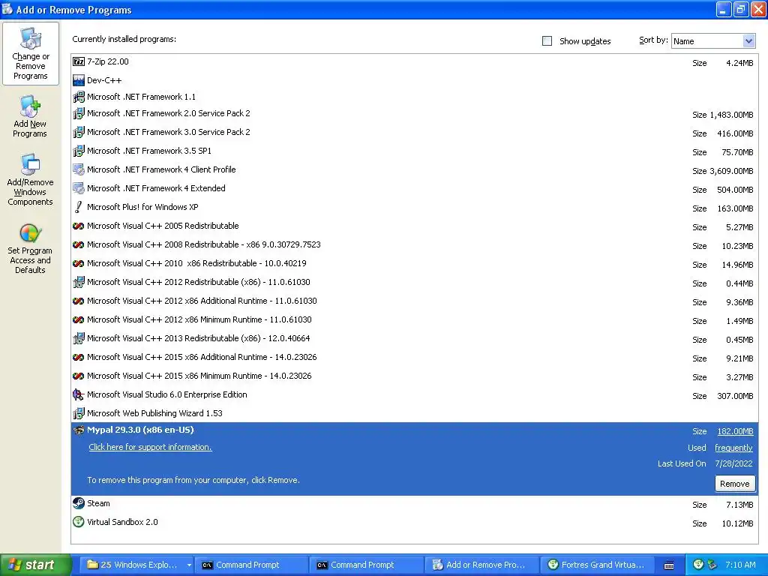Click the Mypal 29.3.0 program icon
The image size is (768, 576).
point(78,430)
